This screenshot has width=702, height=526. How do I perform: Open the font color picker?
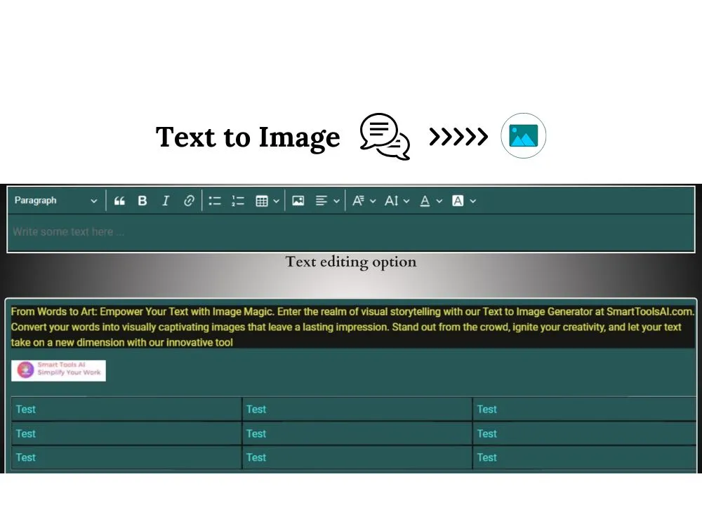coord(430,201)
